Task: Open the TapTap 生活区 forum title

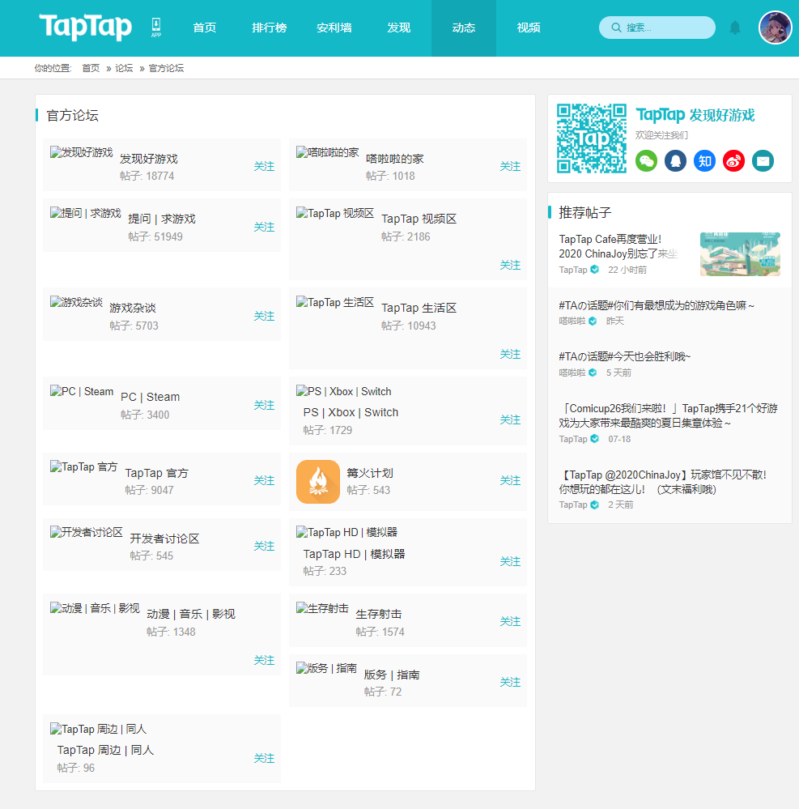Action: click(419, 308)
